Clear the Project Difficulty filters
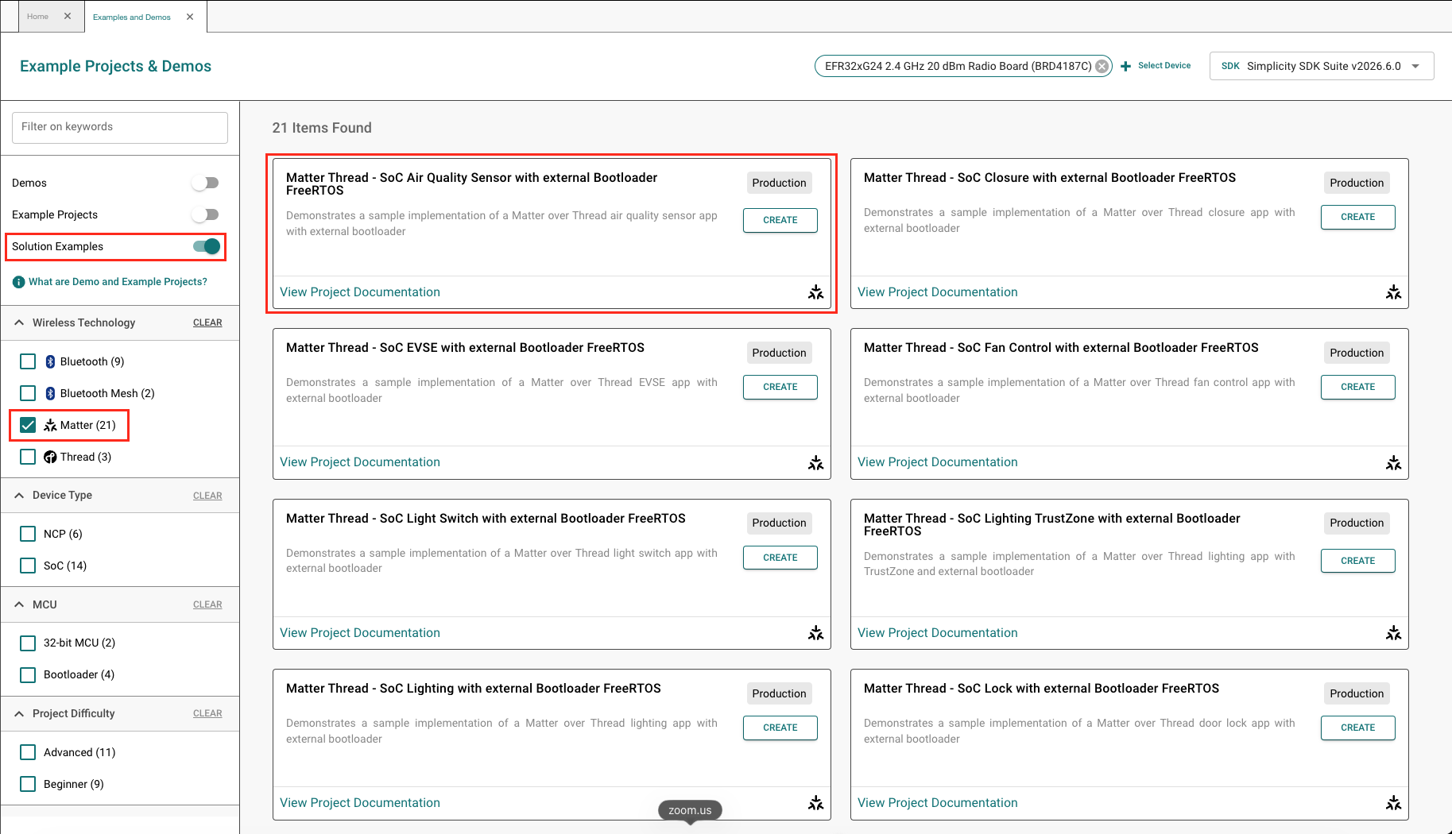The height and width of the screenshot is (834, 1452). [x=207, y=713]
